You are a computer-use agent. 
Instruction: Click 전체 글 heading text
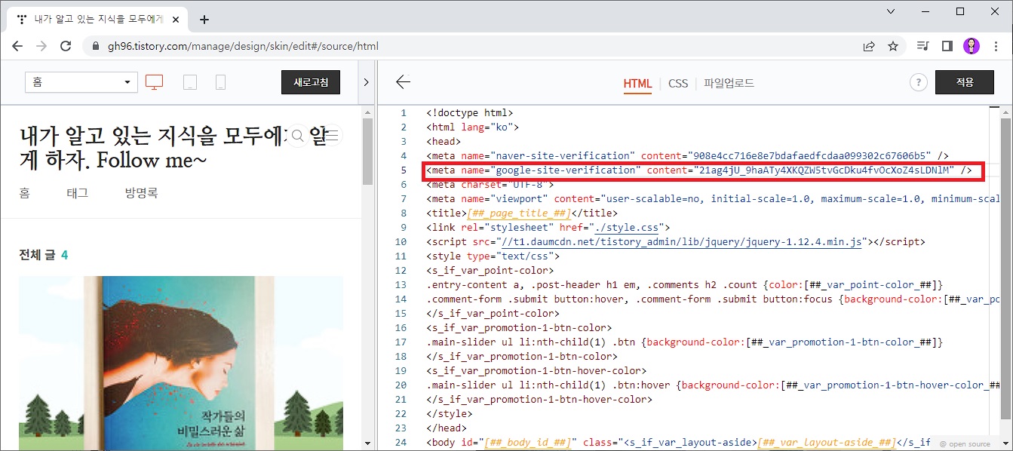37,255
